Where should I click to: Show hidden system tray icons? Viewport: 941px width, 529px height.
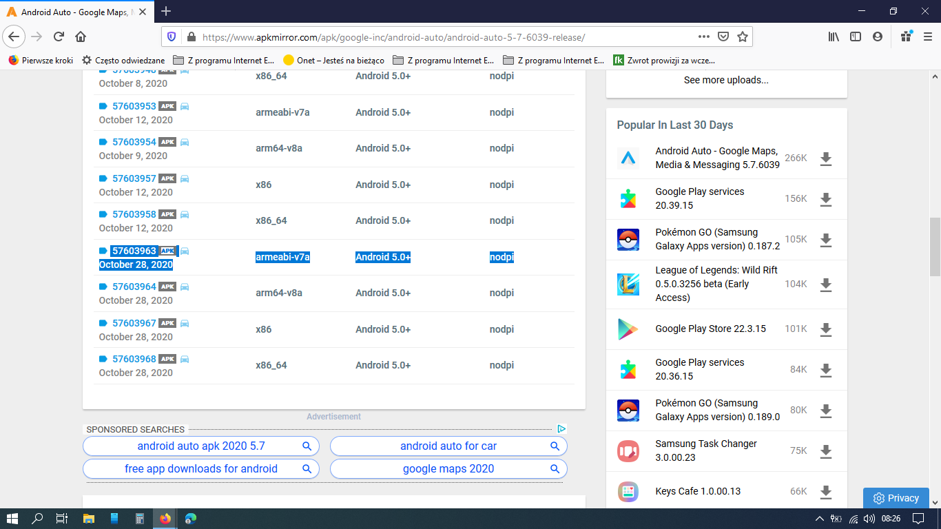click(819, 519)
